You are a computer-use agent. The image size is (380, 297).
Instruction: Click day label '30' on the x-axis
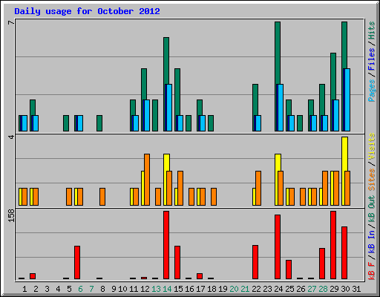[345, 289]
